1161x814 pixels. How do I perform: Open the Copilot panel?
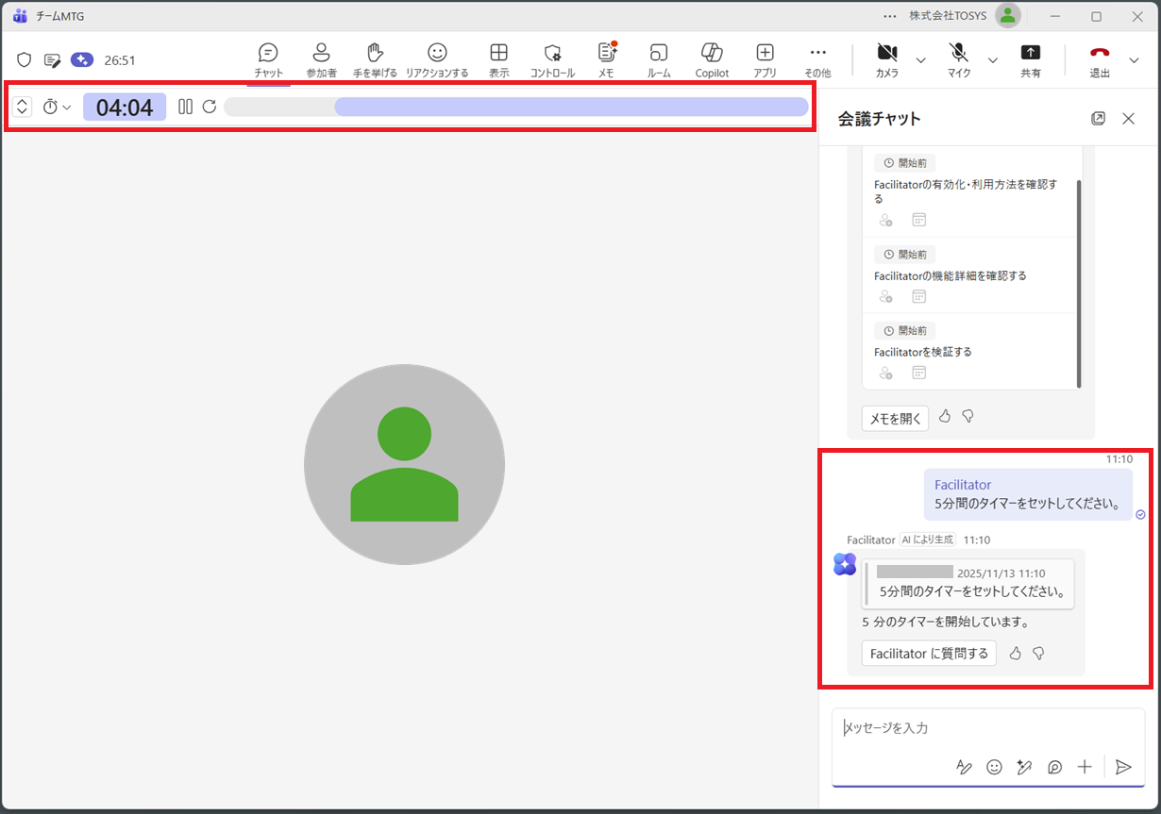point(712,59)
